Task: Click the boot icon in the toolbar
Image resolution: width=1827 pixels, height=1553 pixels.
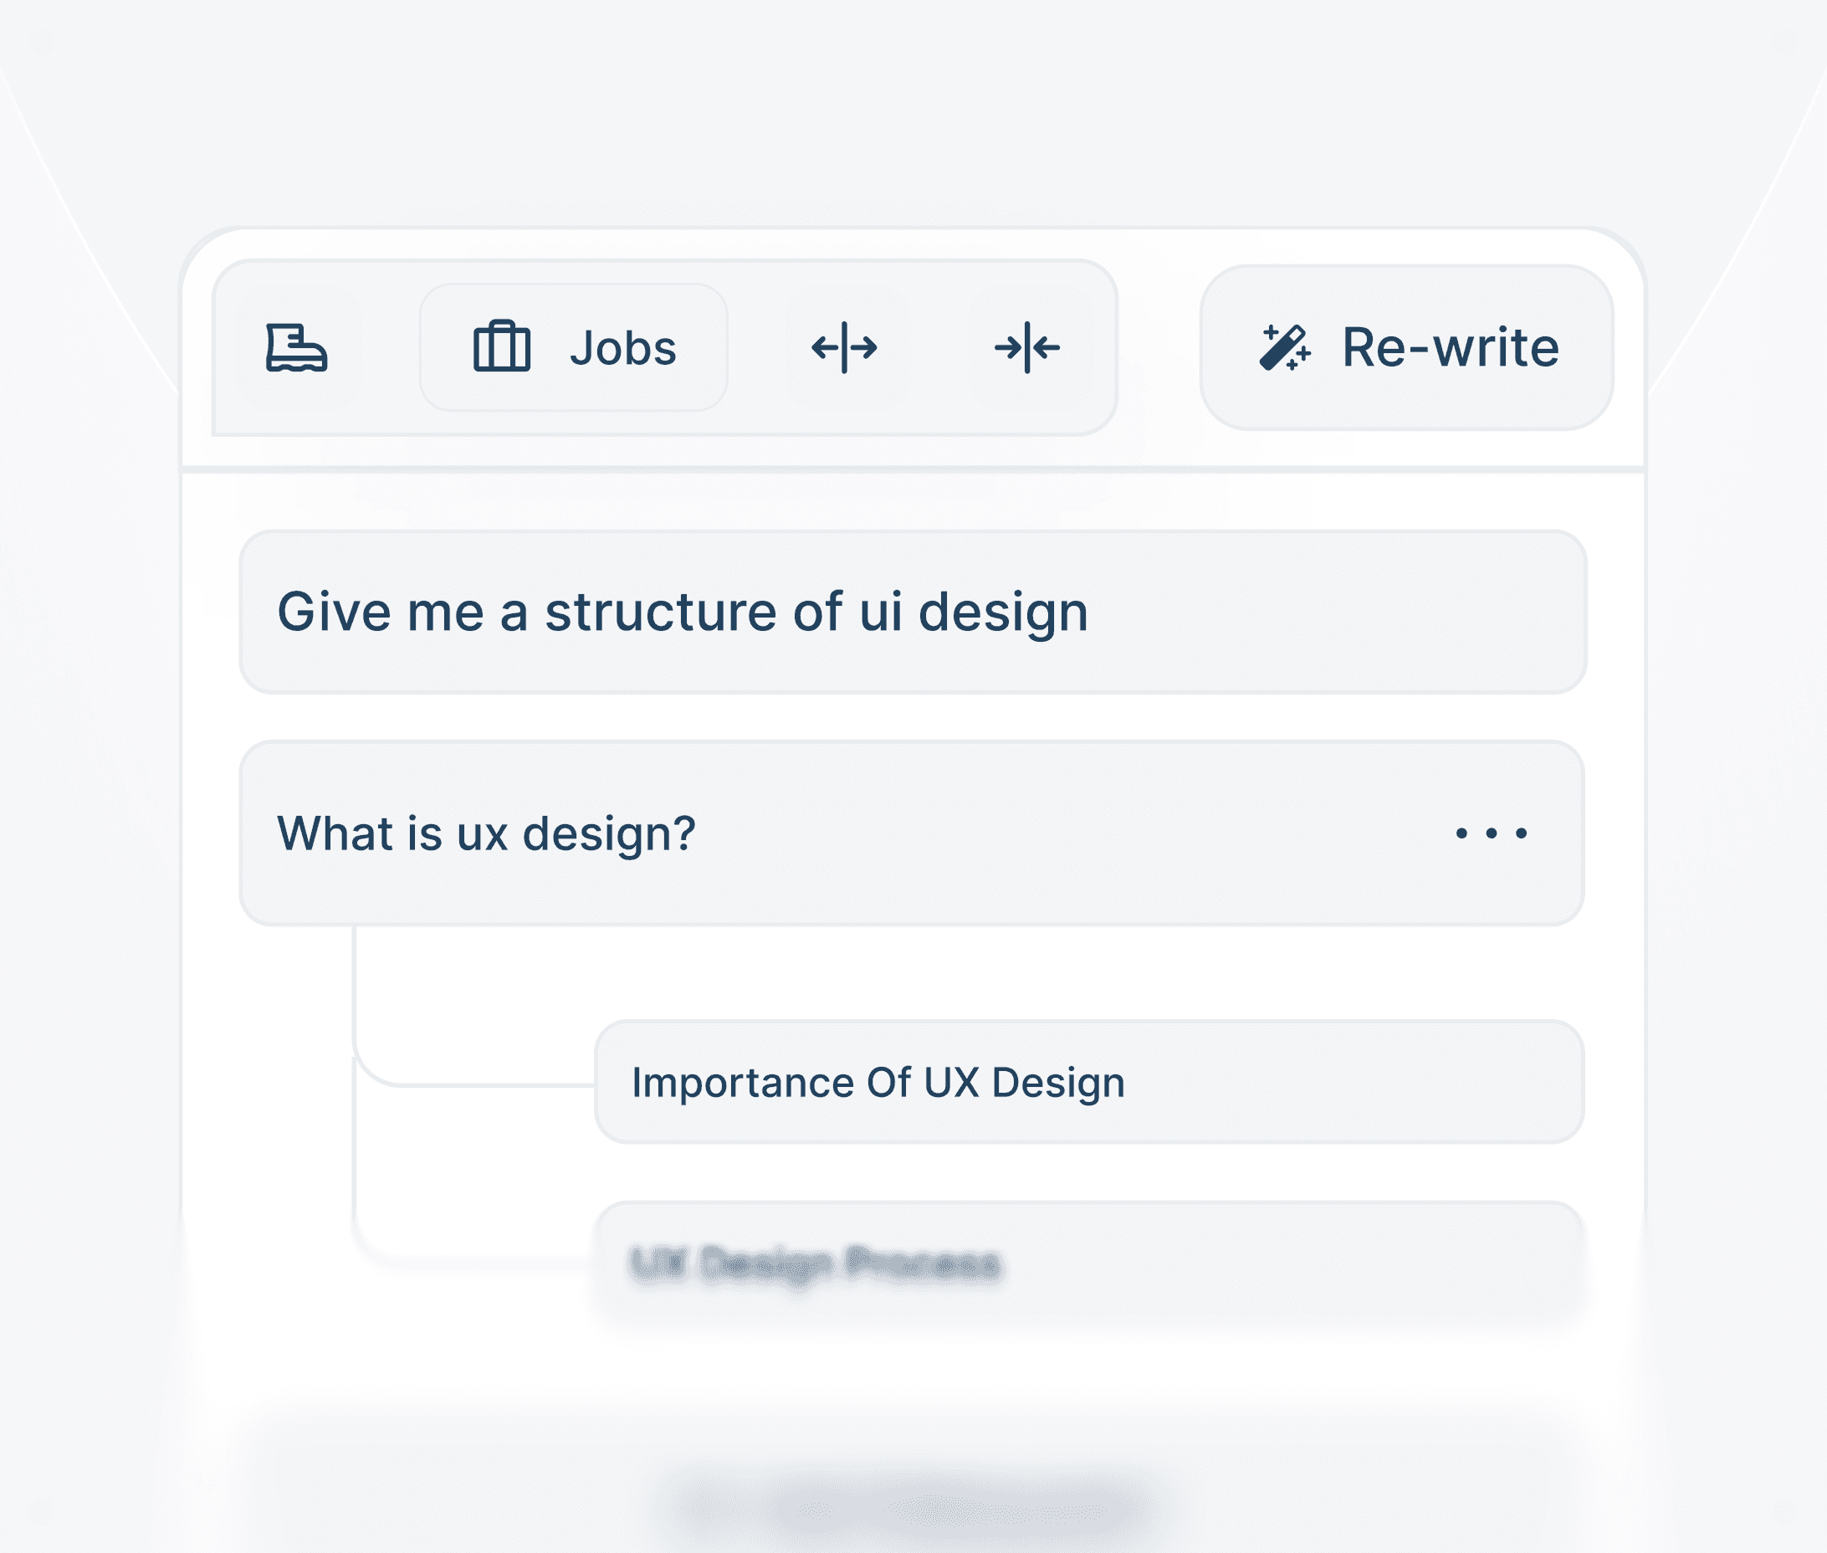Action: [x=297, y=348]
